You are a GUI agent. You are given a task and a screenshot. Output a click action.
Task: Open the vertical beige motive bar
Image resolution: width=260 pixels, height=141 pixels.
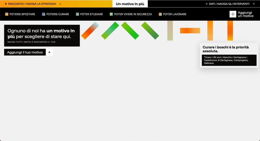pyautogui.click(x=170, y=31)
